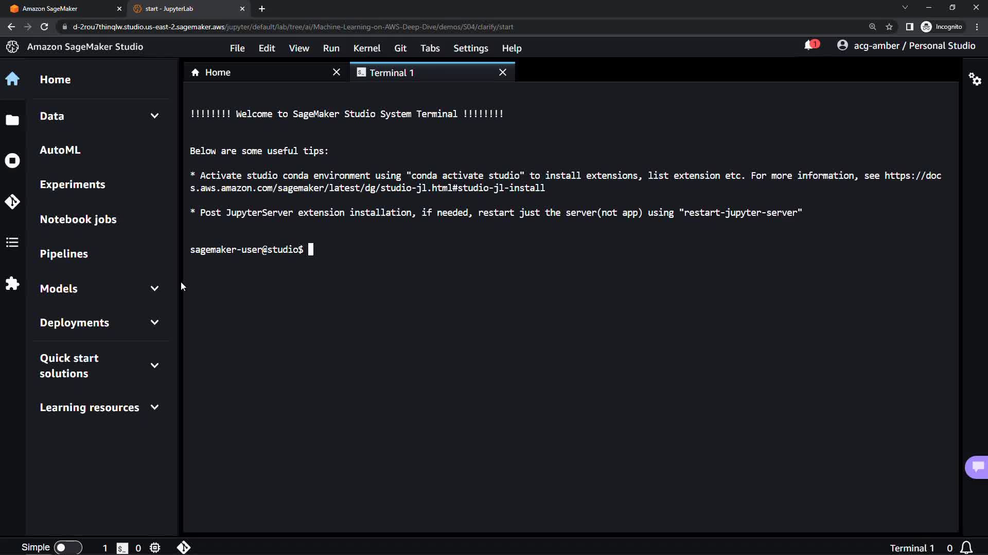Open the Kernel menu
Image resolution: width=988 pixels, height=555 pixels.
click(x=366, y=48)
